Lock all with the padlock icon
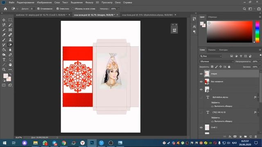 pyautogui.click(x=229, y=67)
